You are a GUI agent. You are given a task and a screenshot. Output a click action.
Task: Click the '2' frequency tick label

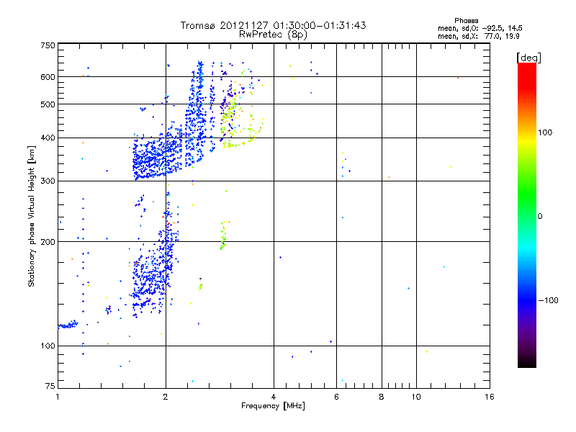(166, 397)
